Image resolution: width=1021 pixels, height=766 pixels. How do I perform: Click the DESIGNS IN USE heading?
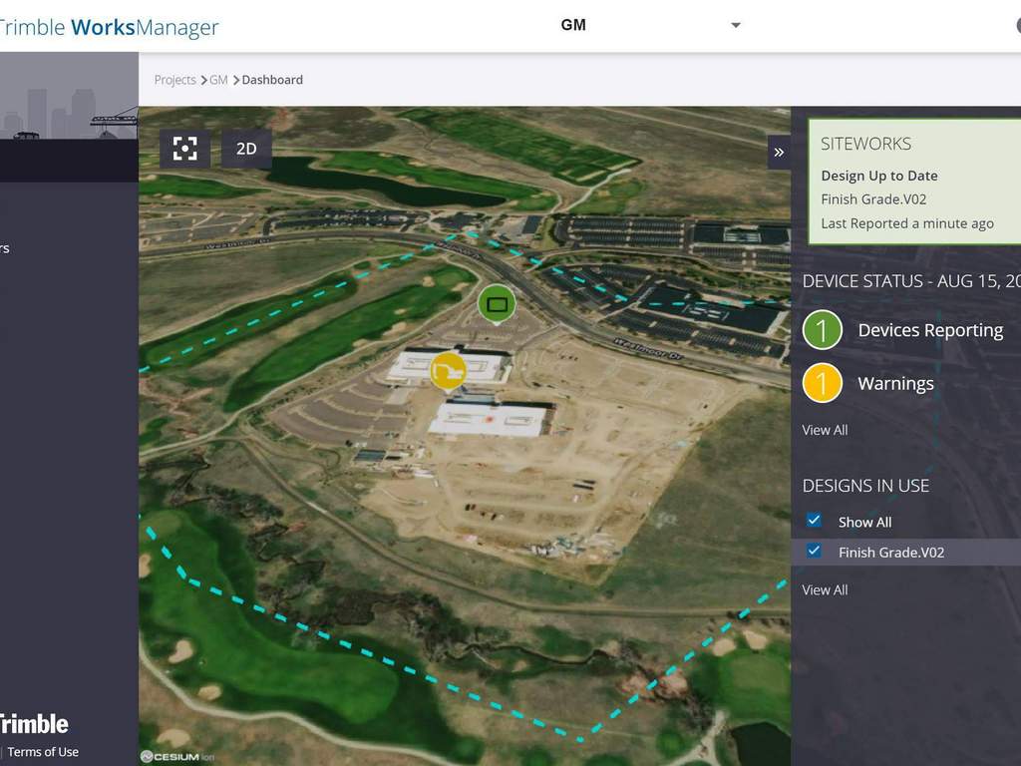[x=866, y=486]
